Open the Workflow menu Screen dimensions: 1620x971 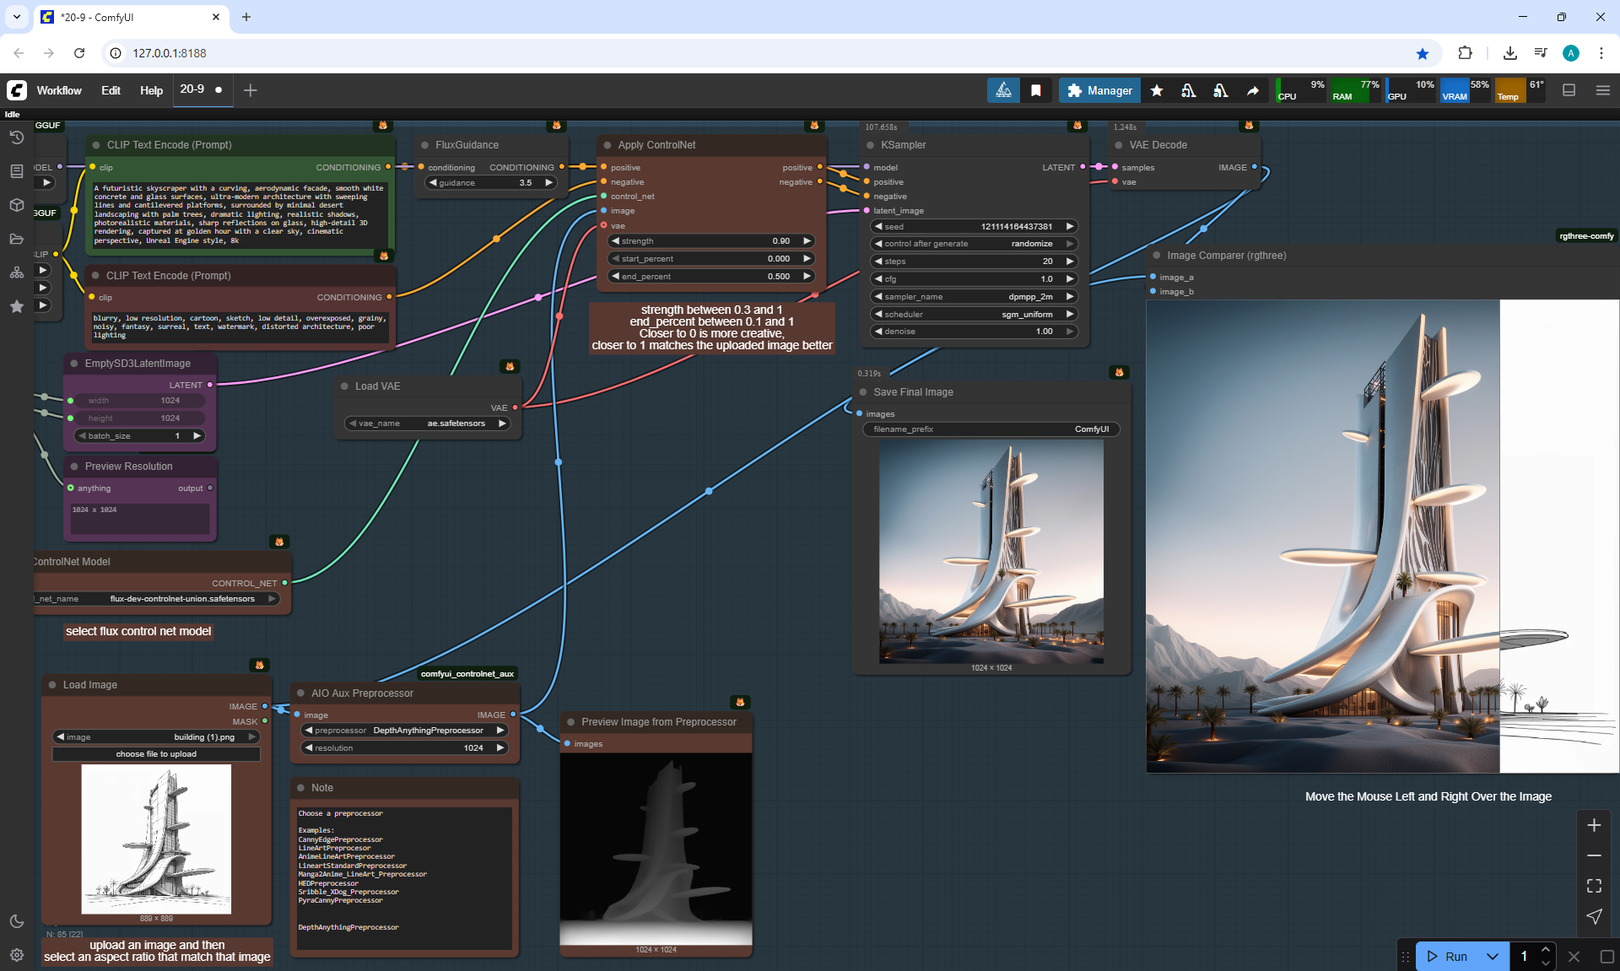(x=59, y=90)
